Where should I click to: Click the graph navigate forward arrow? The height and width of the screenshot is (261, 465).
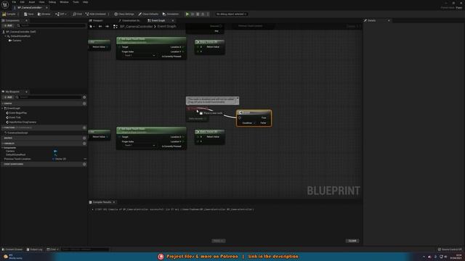tap(107, 26)
